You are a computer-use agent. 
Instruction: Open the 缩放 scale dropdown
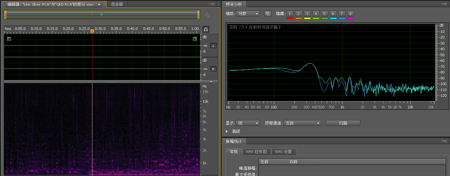(x=248, y=14)
